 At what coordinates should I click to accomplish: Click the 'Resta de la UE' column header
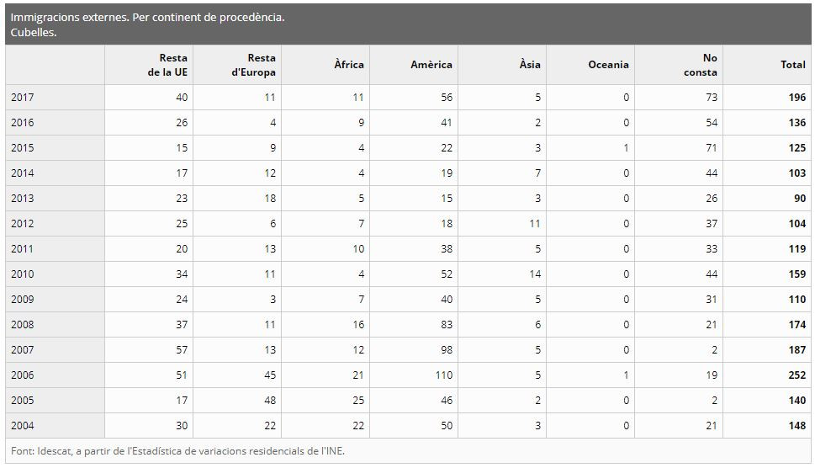[x=167, y=65]
